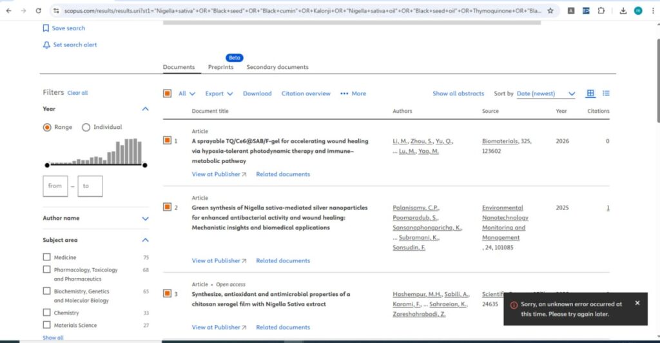Open author Palanisamy, C.P. profile
This screenshot has width=660, height=343.
coord(416,208)
